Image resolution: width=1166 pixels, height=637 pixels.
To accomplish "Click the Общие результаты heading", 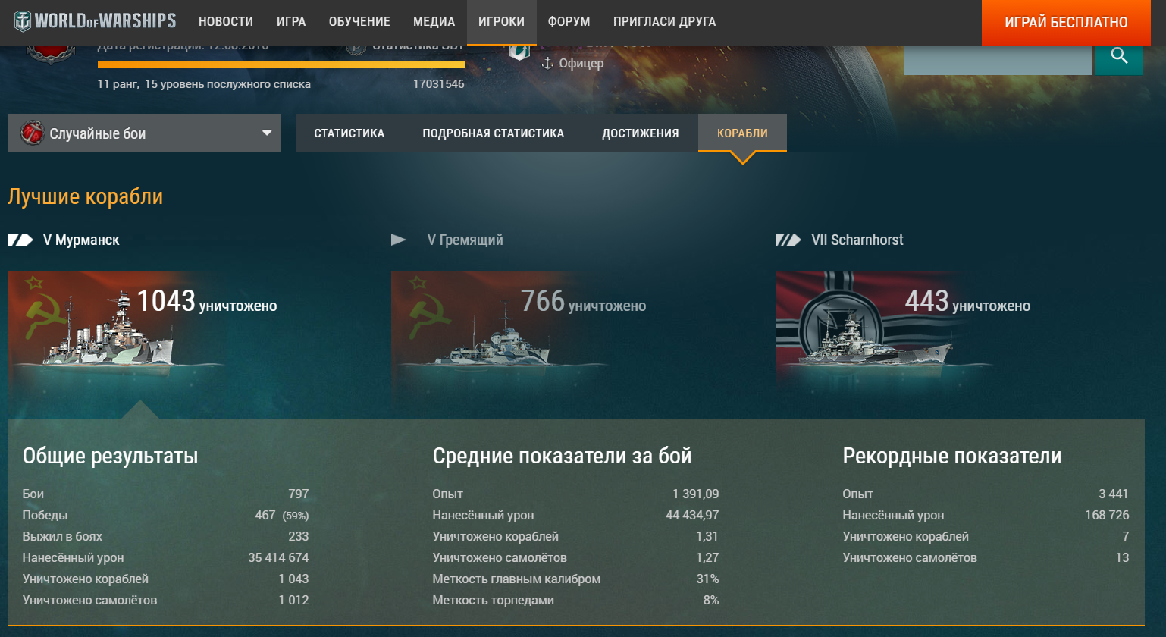I will coord(111,456).
